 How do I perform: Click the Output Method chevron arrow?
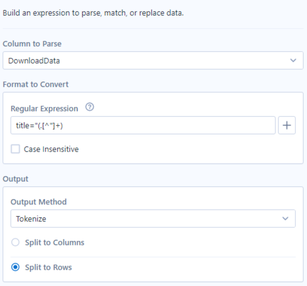(285, 219)
